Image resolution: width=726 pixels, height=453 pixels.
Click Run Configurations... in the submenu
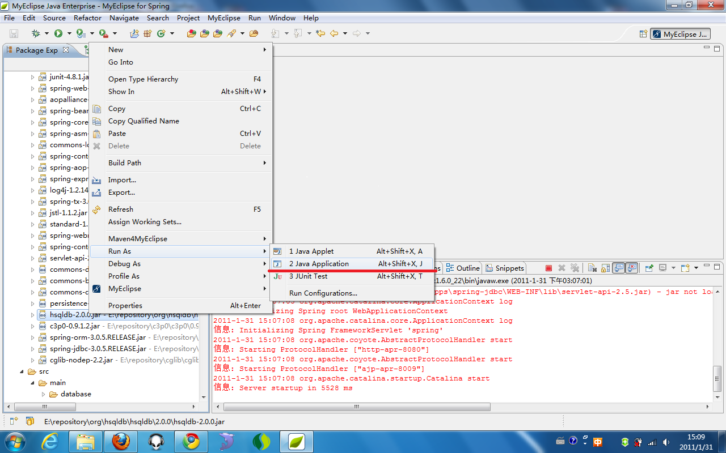[323, 293]
